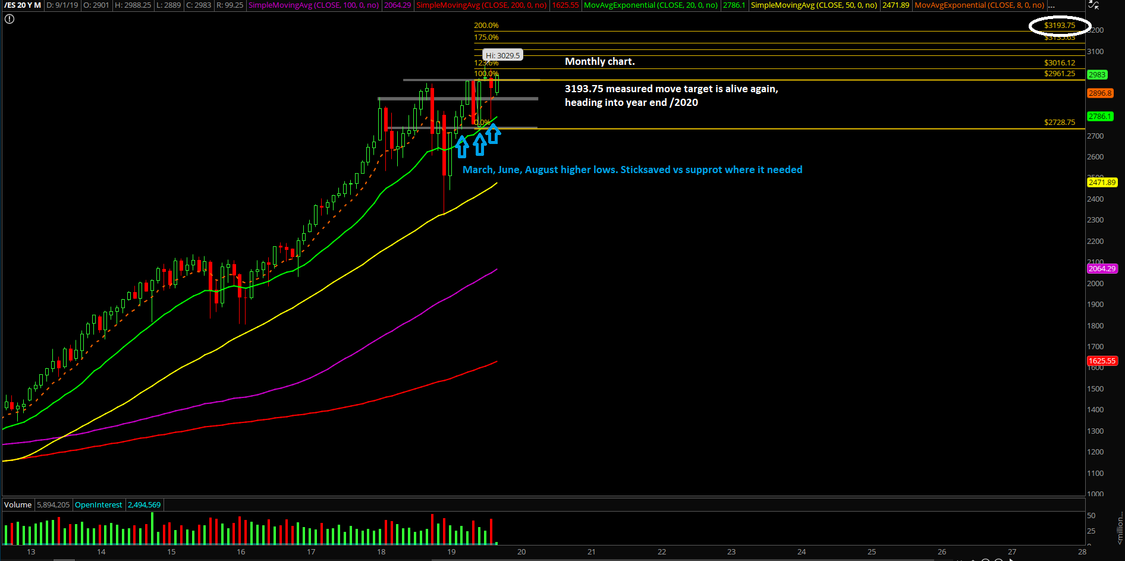Select 1100 on the price axis
The image size is (1125, 561).
[x=1095, y=474]
